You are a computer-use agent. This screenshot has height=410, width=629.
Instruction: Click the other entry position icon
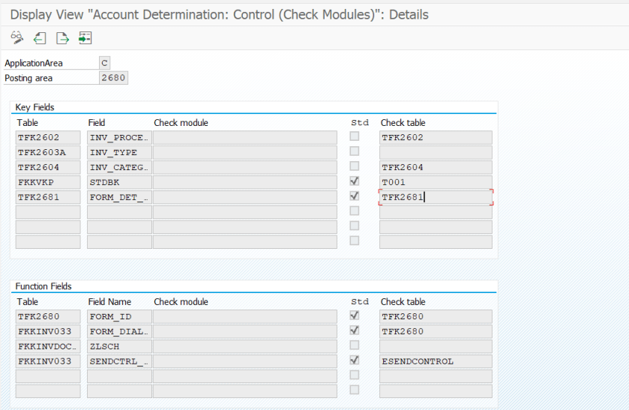tap(85, 37)
